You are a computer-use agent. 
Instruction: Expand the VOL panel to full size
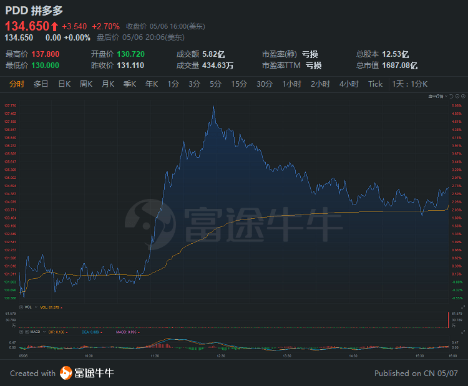[463, 307]
